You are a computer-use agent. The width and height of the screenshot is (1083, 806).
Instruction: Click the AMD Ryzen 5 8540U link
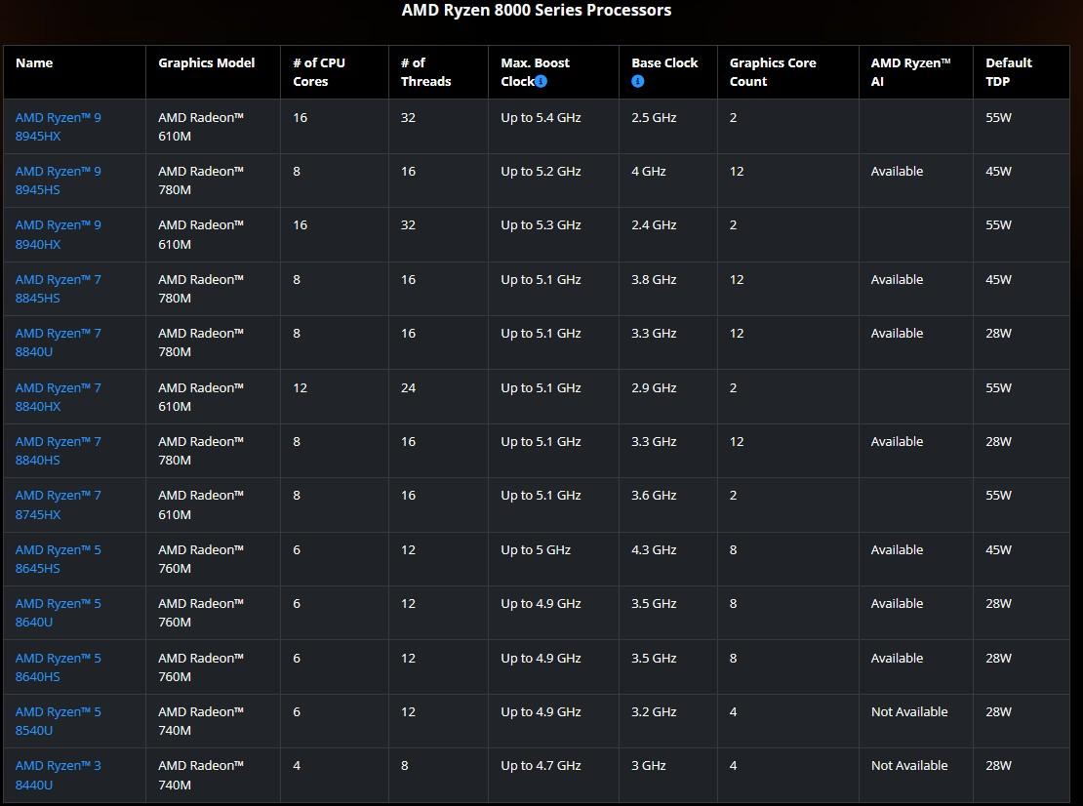coord(58,721)
